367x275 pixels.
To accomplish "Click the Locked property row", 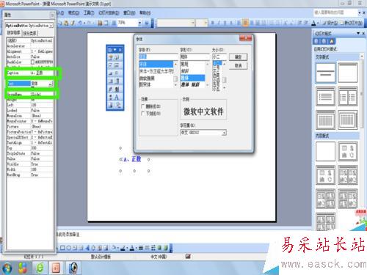I will tap(29, 111).
